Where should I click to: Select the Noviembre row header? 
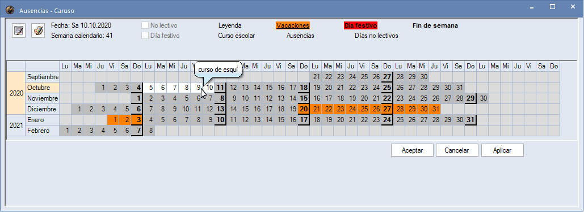[43, 98]
